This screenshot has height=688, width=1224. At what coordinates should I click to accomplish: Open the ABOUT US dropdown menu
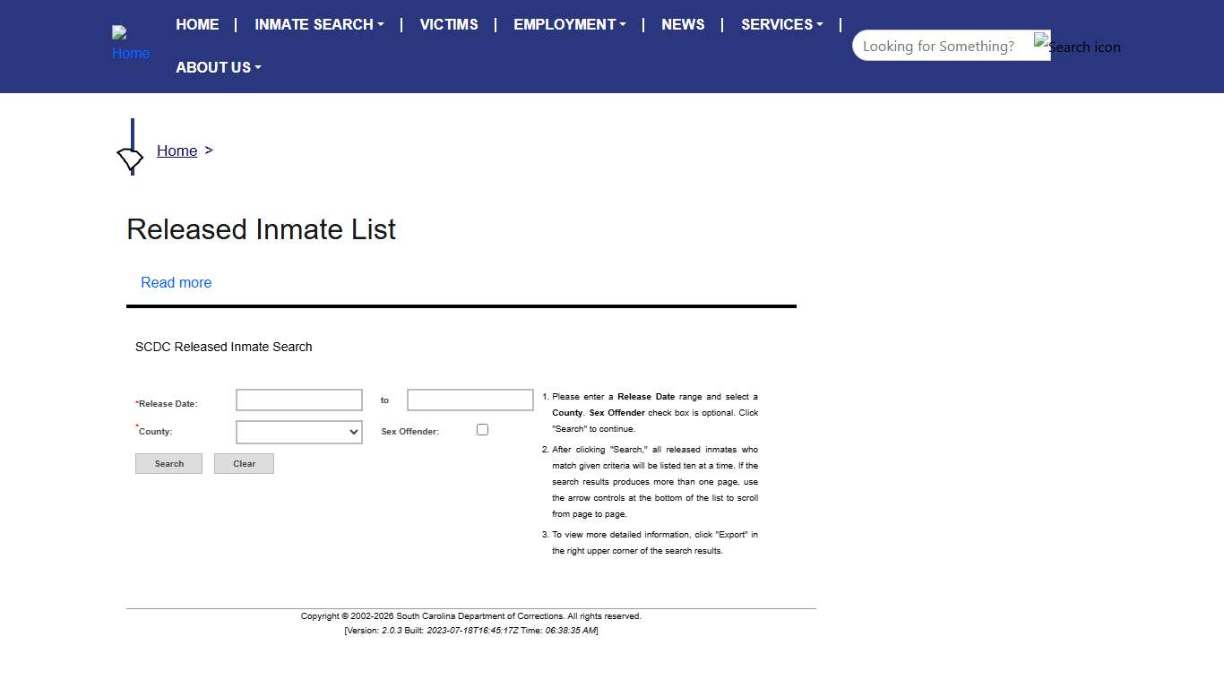pos(218,67)
